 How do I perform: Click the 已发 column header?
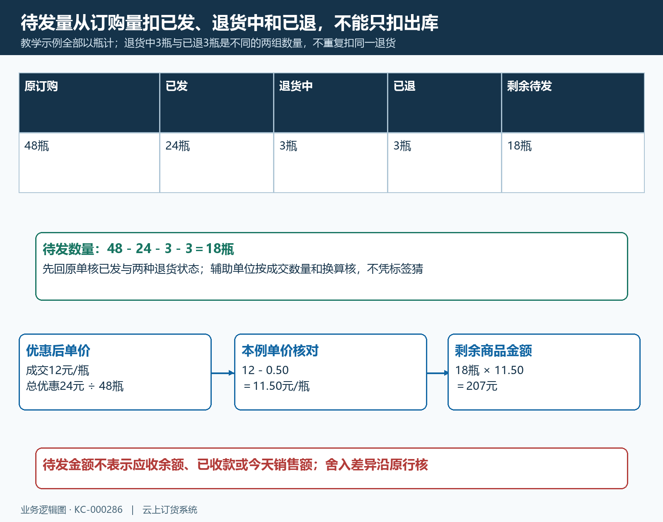pos(217,103)
